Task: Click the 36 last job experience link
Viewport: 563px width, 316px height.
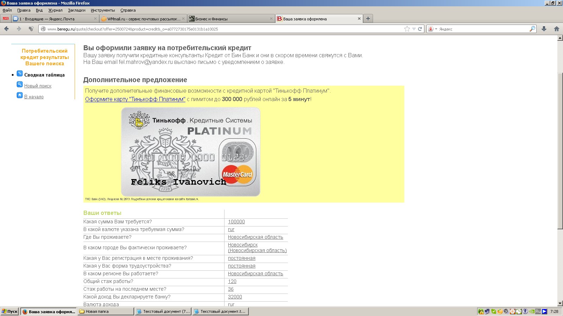Action: tap(230, 289)
